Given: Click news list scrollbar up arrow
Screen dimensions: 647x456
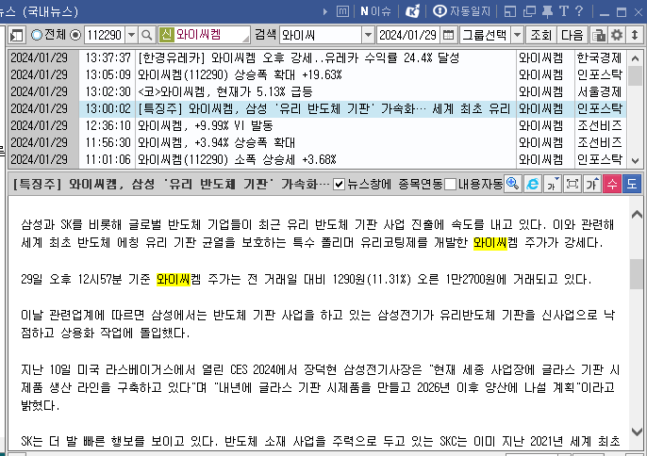Looking at the screenshot, I should (x=635, y=58).
